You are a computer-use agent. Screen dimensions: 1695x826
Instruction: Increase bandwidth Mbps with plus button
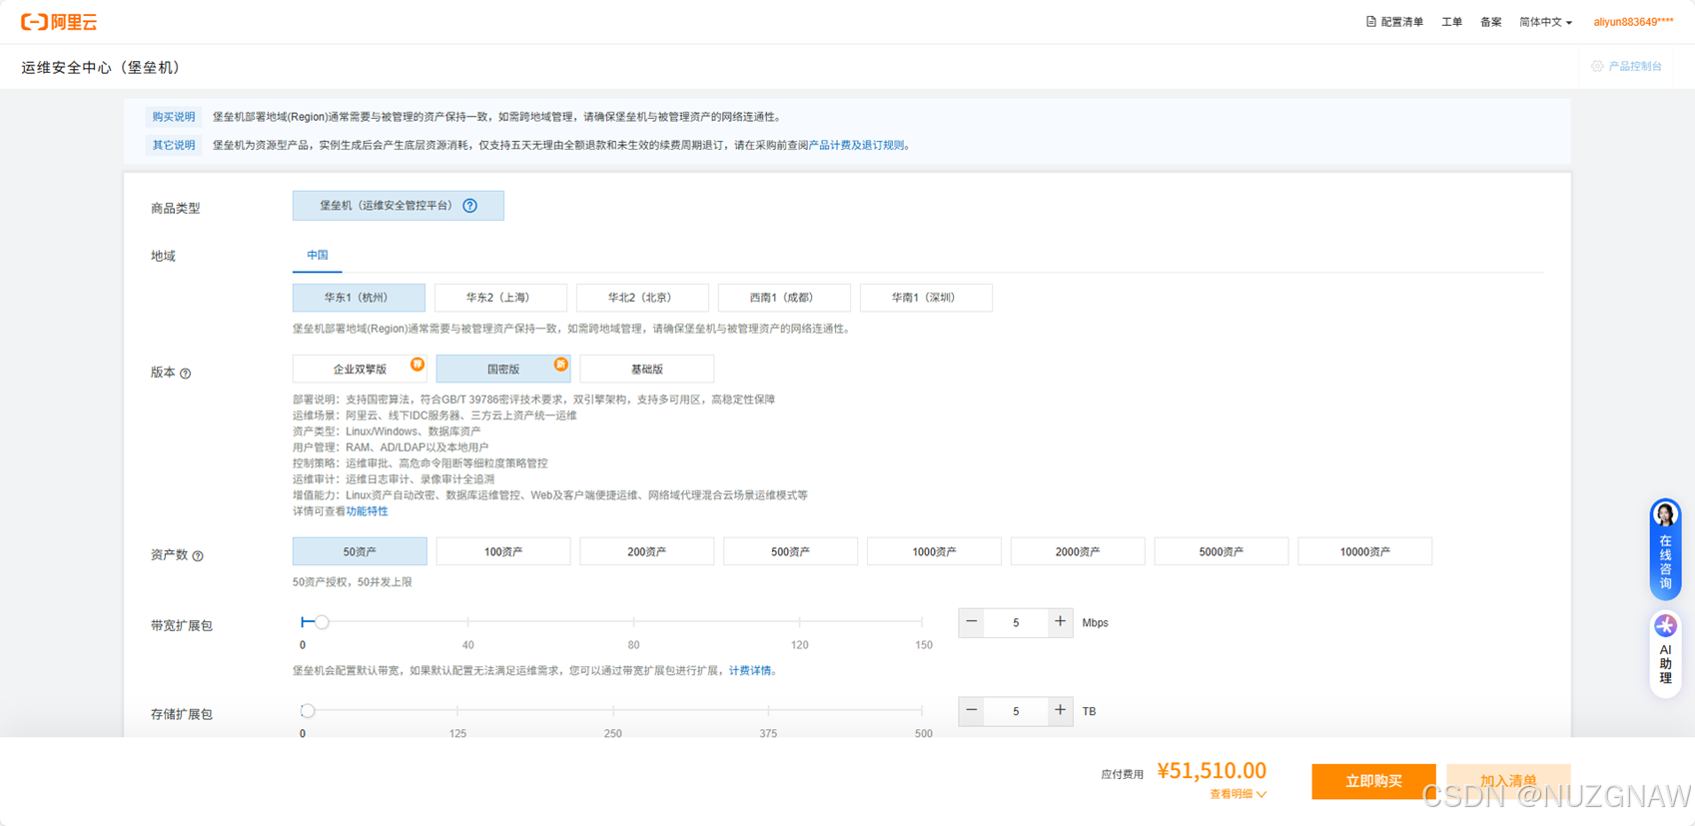coord(1060,622)
